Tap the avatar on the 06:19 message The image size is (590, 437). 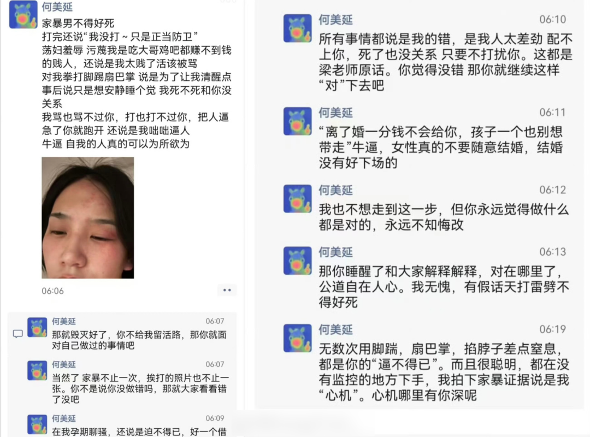coord(297,338)
